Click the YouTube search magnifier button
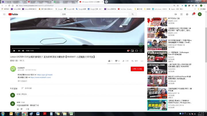Image resolution: width=207 pixels, height=116 pixels. pos(133,14)
